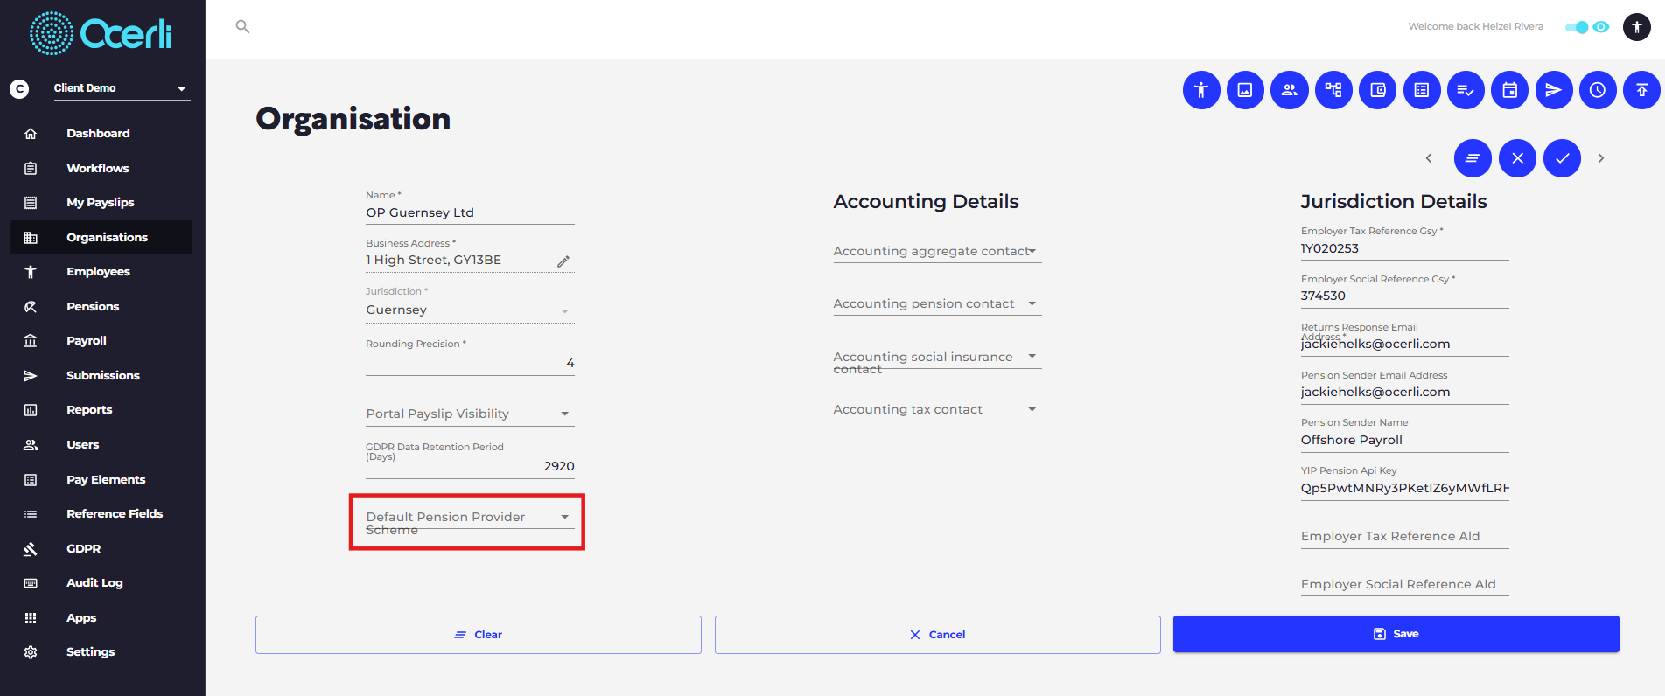The width and height of the screenshot is (1665, 696).
Task: Open the Accounting tax contact dropdown
Action: (x=937, y=410)
